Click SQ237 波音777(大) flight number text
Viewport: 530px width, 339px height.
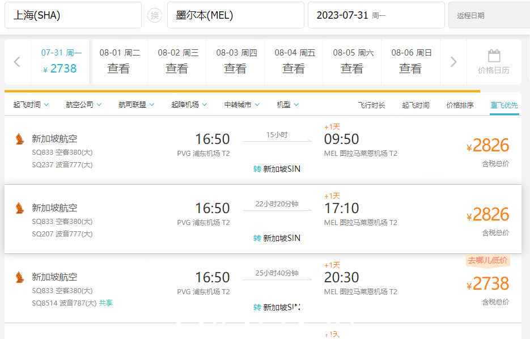62,165
